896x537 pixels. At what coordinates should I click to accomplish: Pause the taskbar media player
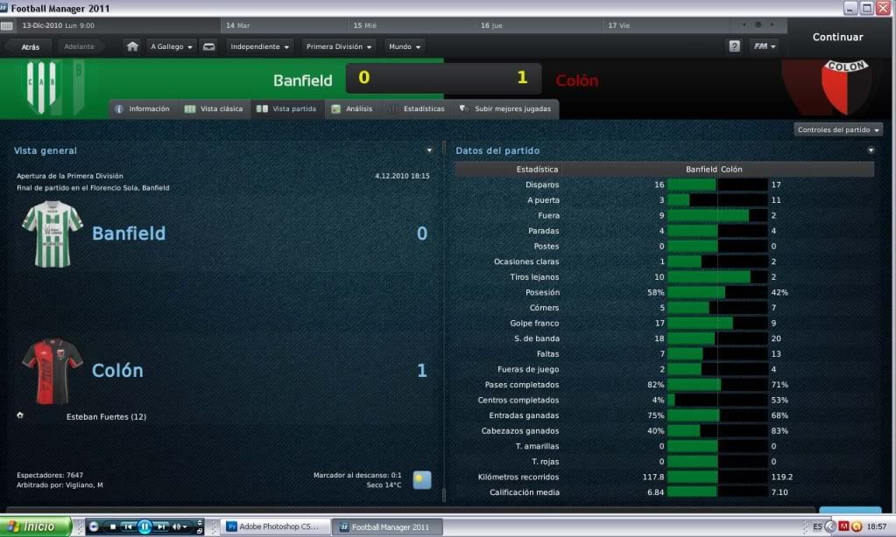[145, 527]
